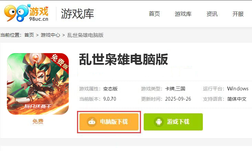The width and height of the screenshot is (252, 151).
Task: Click the green 游戏下载 button
Action: click(173, 122)
